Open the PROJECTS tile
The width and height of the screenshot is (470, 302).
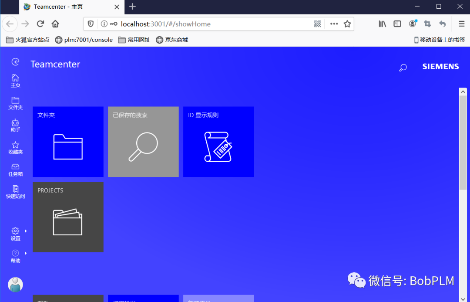68,217
